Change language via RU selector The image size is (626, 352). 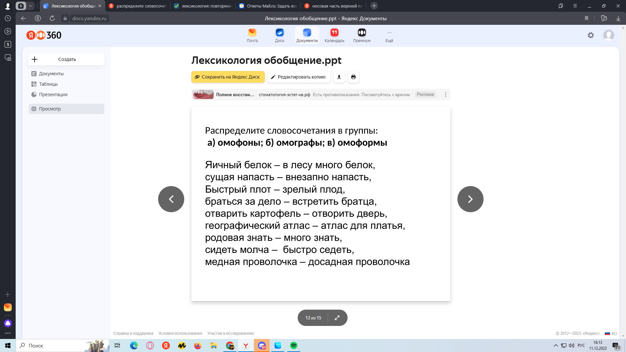click(611, 333)
